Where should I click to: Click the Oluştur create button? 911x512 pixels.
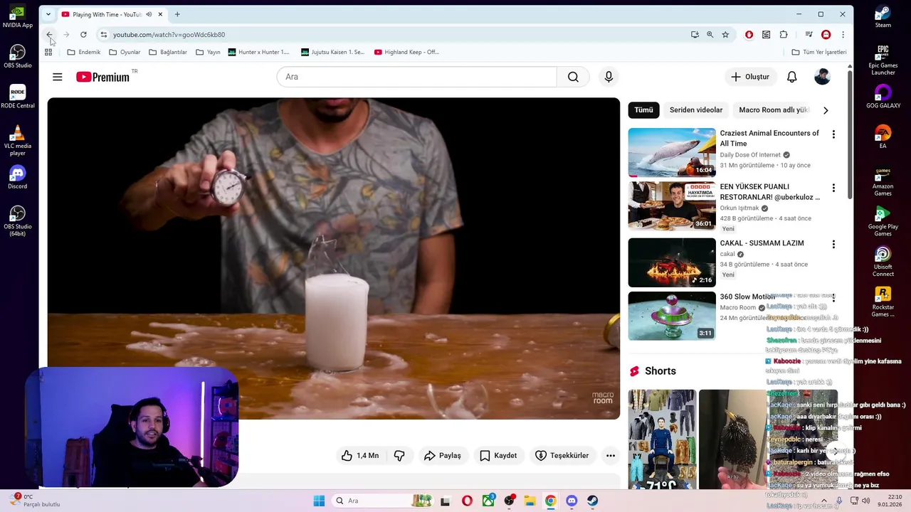pyautogui.click(x=750, y=77)
